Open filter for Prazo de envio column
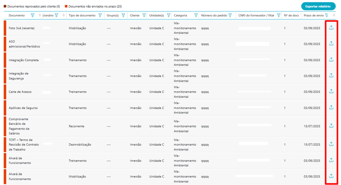341x185 pixels. (326, 15)
